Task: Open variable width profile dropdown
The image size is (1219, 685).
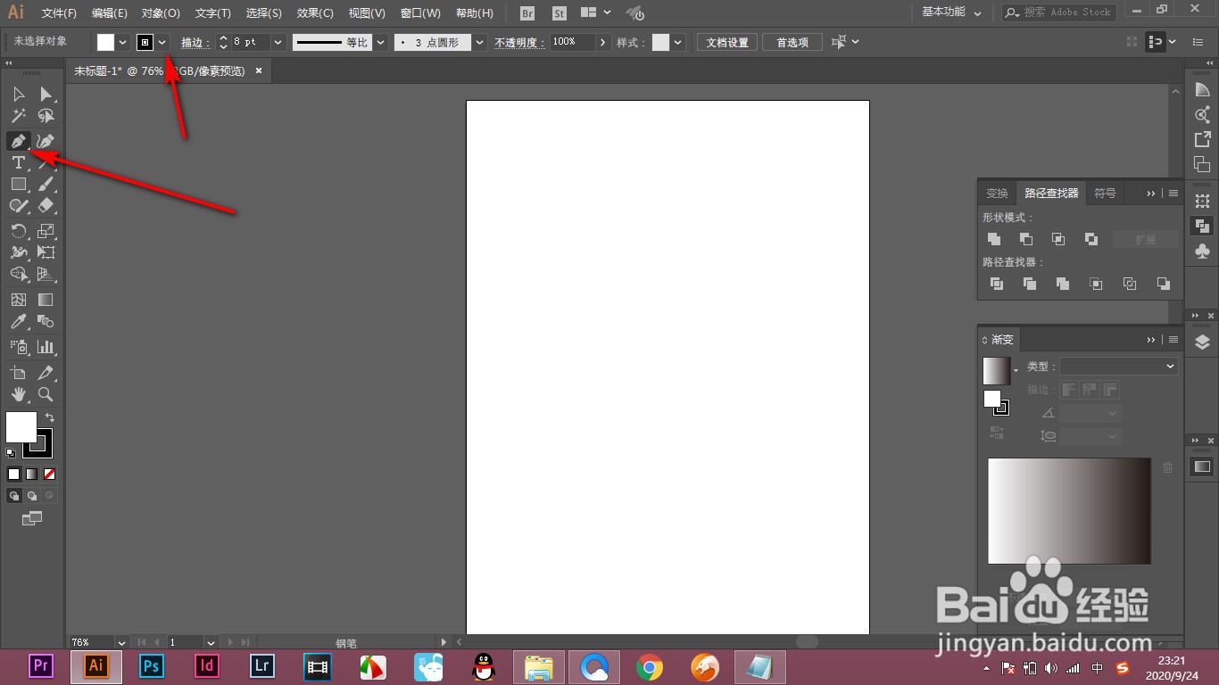Action: 380,42
